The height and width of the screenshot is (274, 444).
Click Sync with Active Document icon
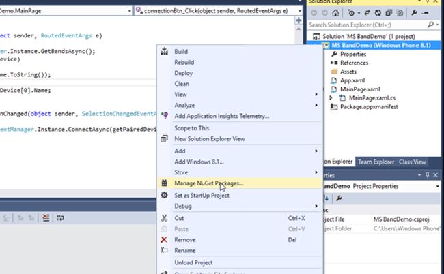coord(367,13)
